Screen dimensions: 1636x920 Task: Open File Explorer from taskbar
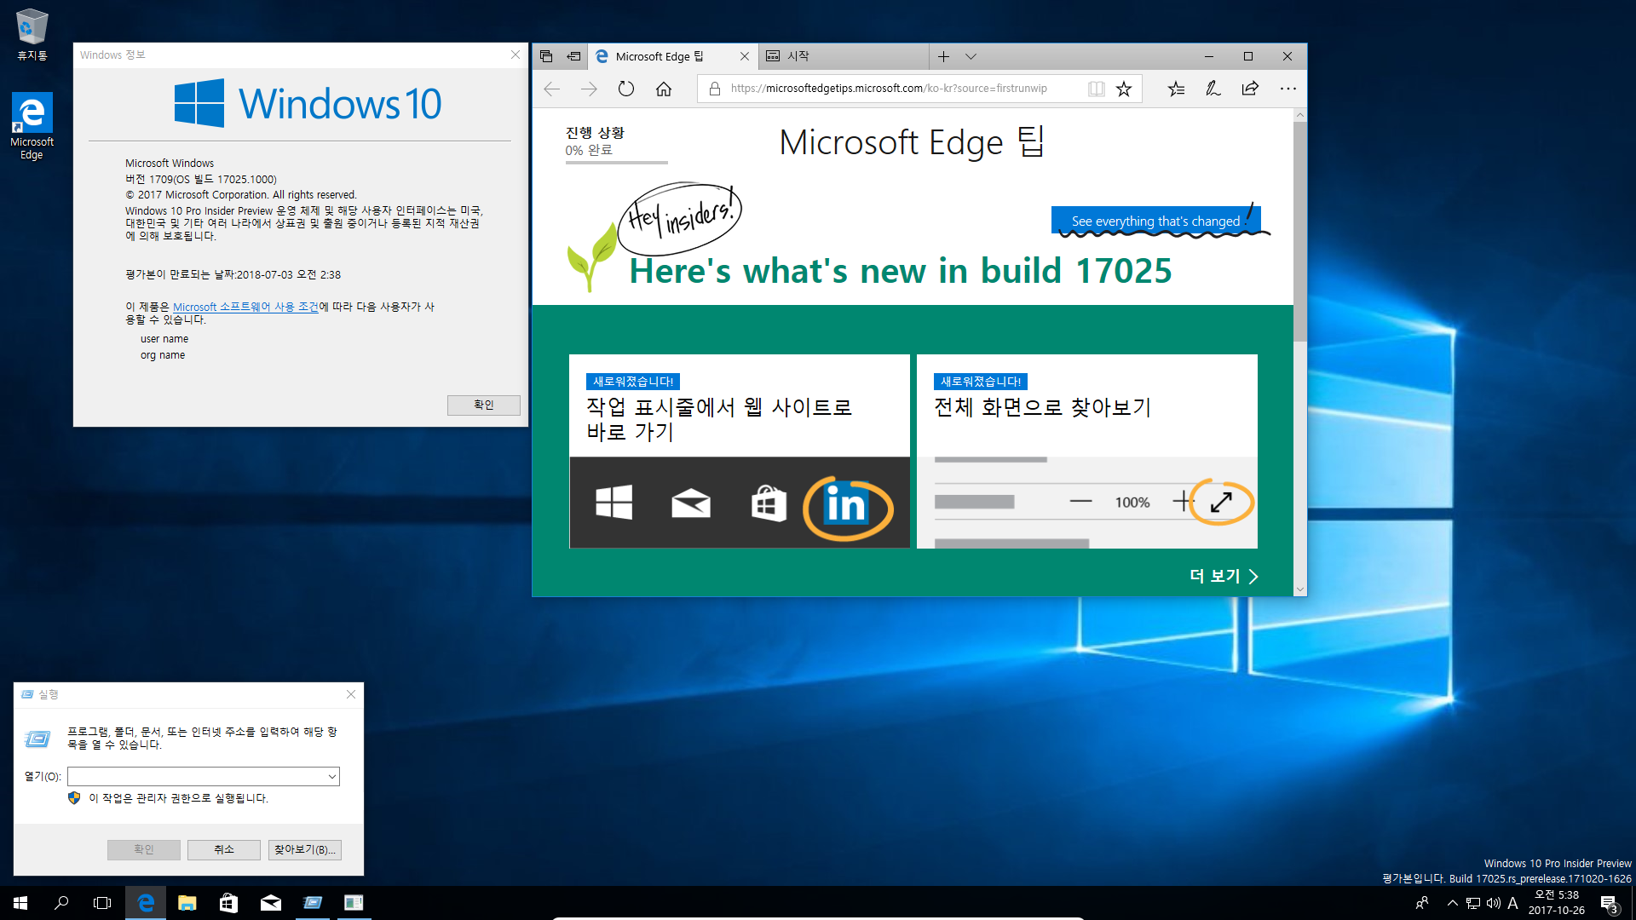coord(187,903)
